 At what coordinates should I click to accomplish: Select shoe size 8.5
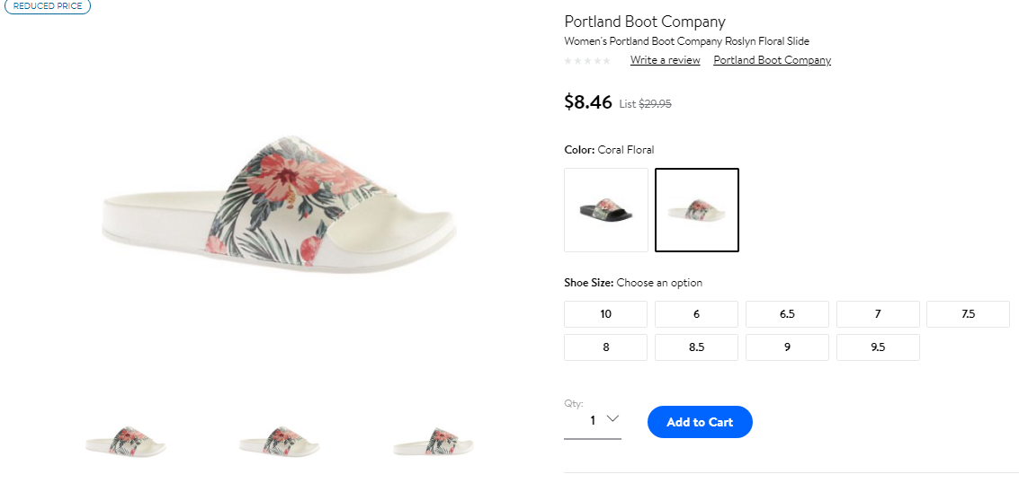(x=697, y=347)
